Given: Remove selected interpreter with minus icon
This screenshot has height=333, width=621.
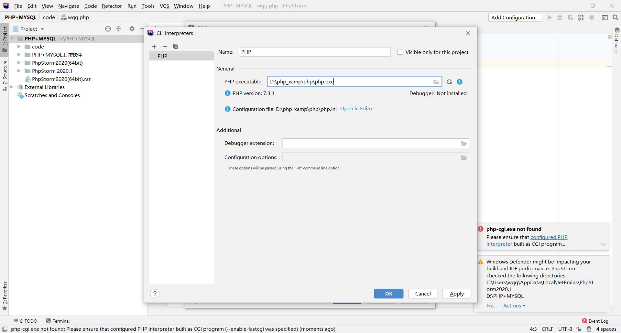Looking at the screenshot, I should [165, 47].
